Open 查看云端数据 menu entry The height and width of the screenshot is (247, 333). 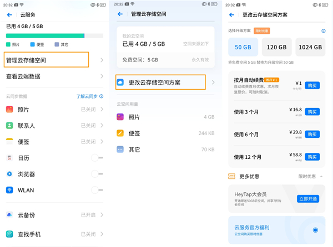(x=54, y=76)
